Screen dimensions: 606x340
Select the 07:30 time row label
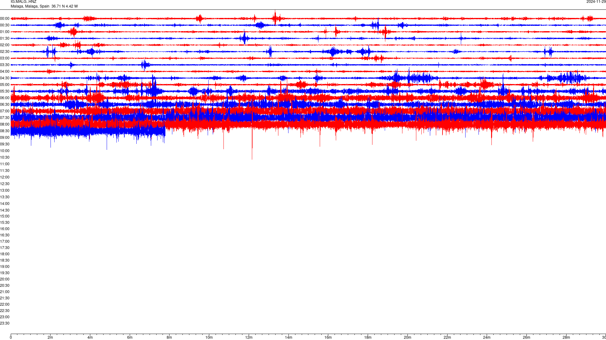[x=5, y=118]
